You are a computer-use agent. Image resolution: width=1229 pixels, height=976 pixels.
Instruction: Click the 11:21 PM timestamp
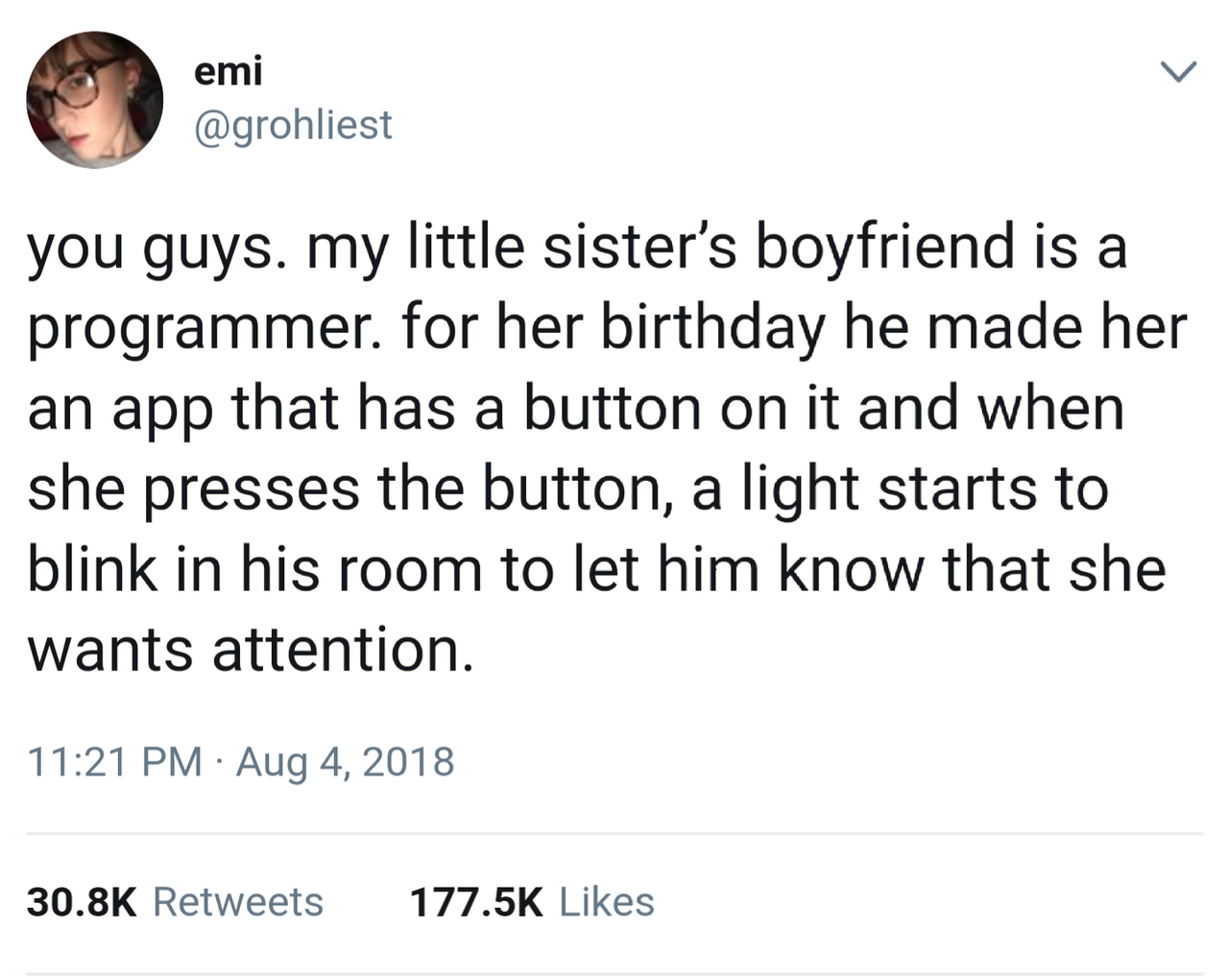pos(114,762)
